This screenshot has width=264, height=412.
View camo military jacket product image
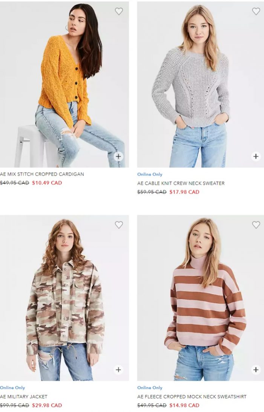tap(64, 298)
